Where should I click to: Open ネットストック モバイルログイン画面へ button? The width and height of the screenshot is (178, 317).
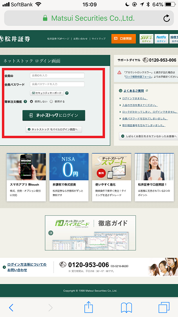click(x=53, y=130)
